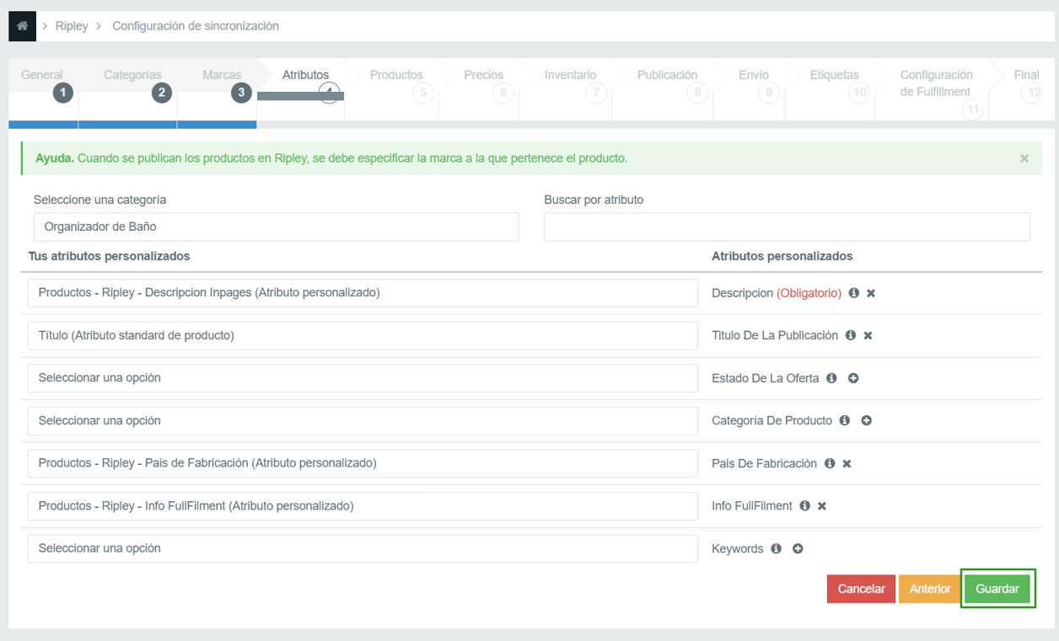Image resolution: width=1059 pixels, height=641 pixels.
Task: Add Estado De La Oferta with plus icon
Action: pos(853,378)
